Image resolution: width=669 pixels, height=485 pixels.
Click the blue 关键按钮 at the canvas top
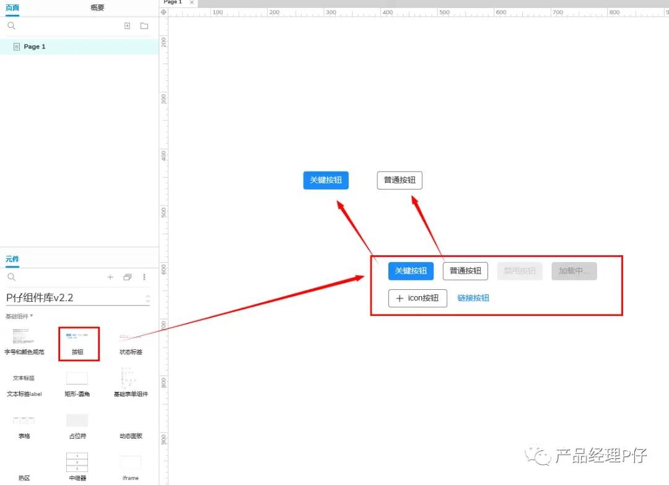point(326,180)
